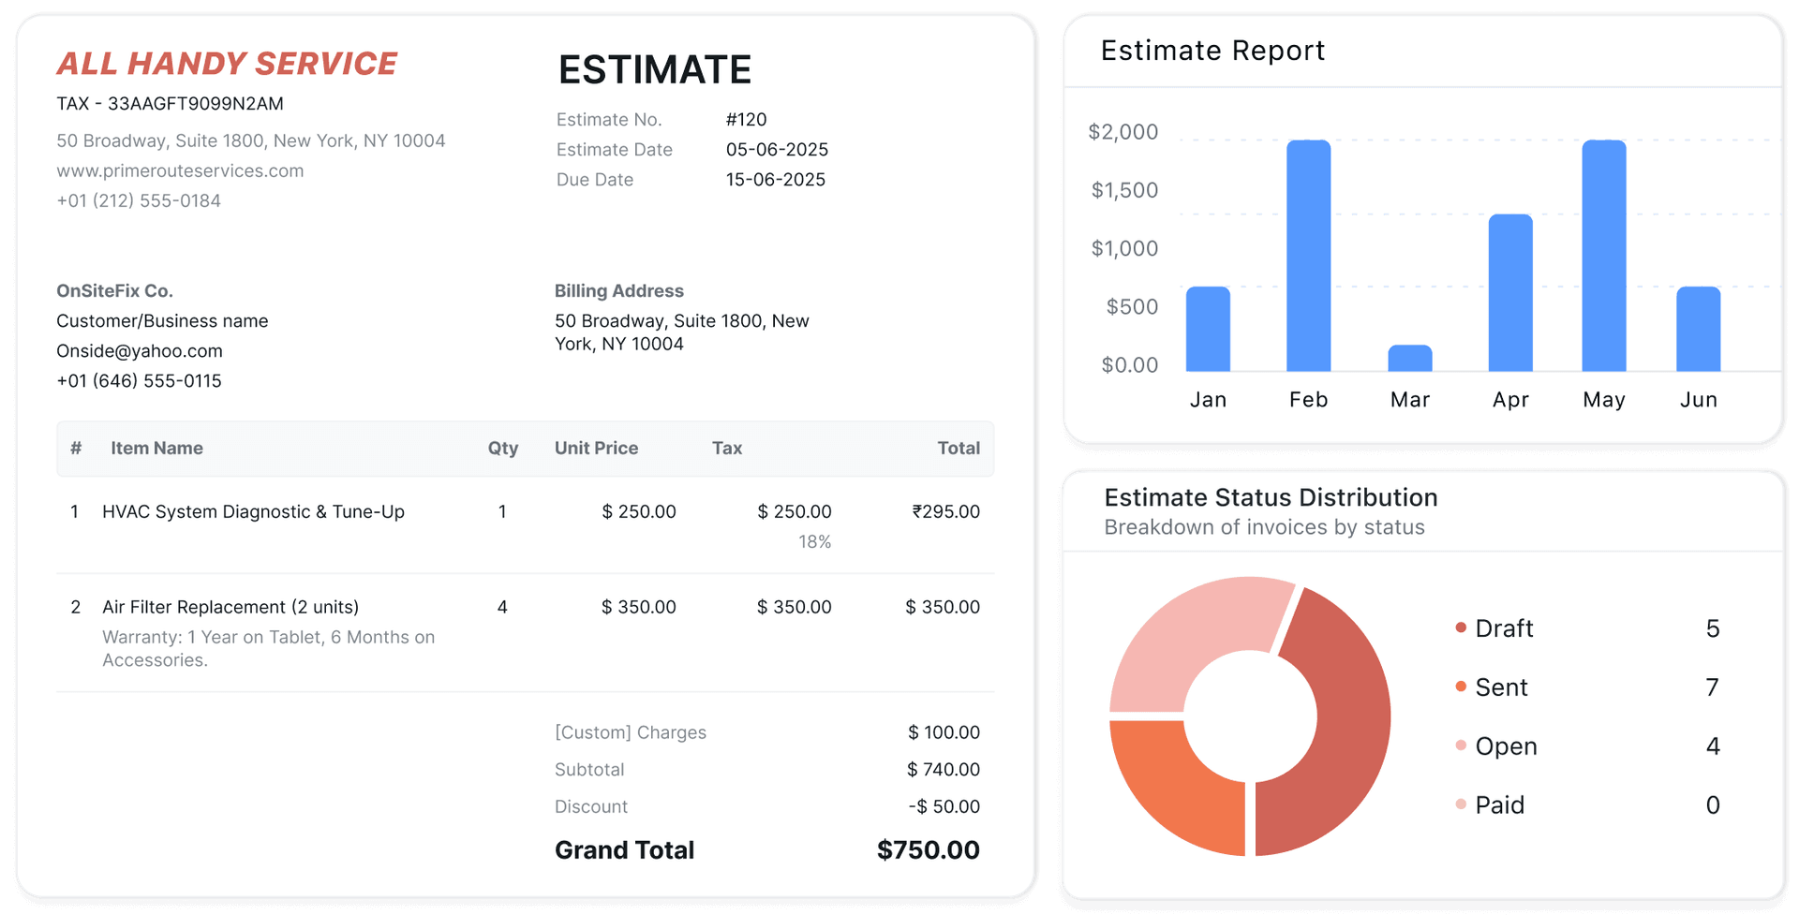Click the ALL HANDY SERVICE company title

pos(227,64)
